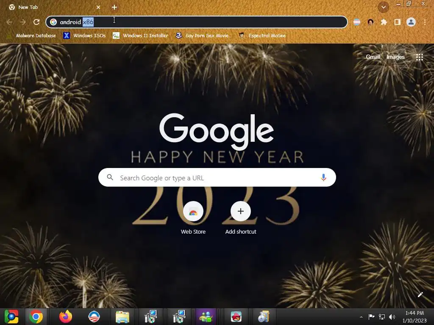
Task: Open the network status tray icon
Action: coord(382,317)
